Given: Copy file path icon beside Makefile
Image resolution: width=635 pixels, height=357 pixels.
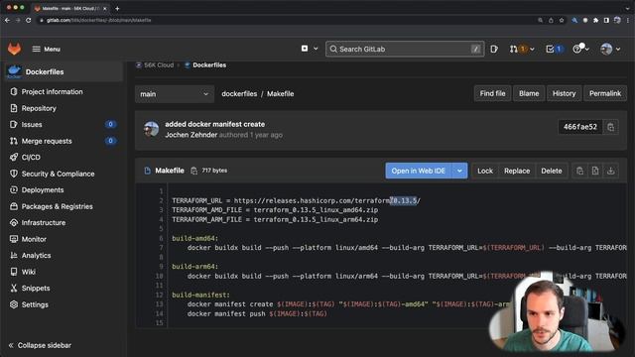Looking at the screenshot, I should (194, 171).
